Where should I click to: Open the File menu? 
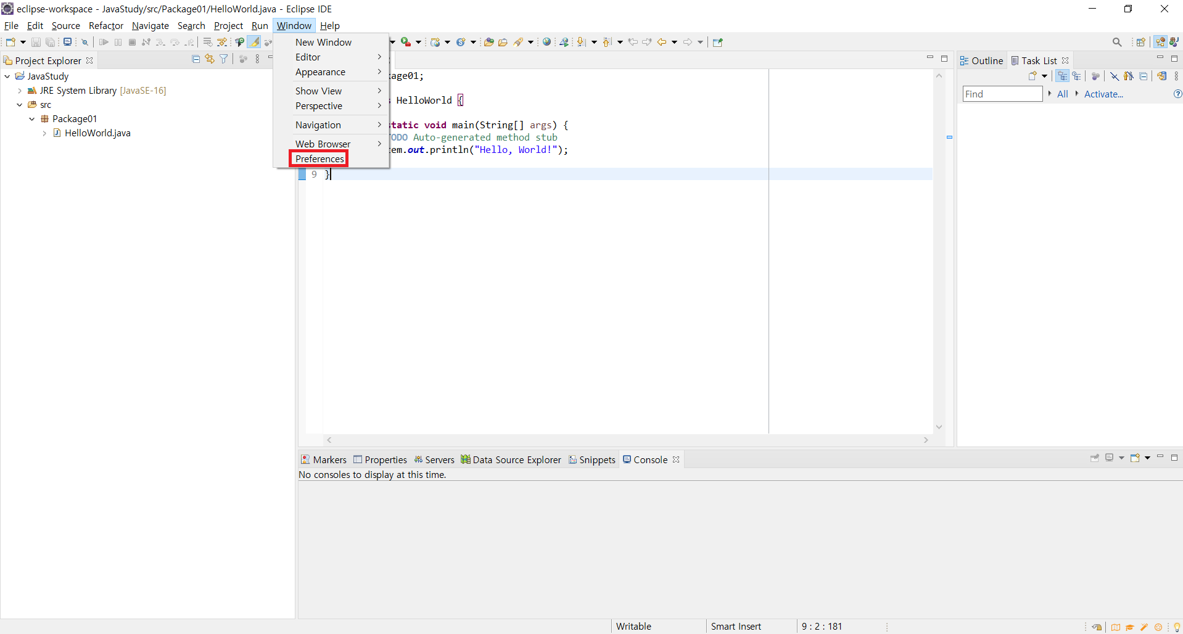click(11, 26)
